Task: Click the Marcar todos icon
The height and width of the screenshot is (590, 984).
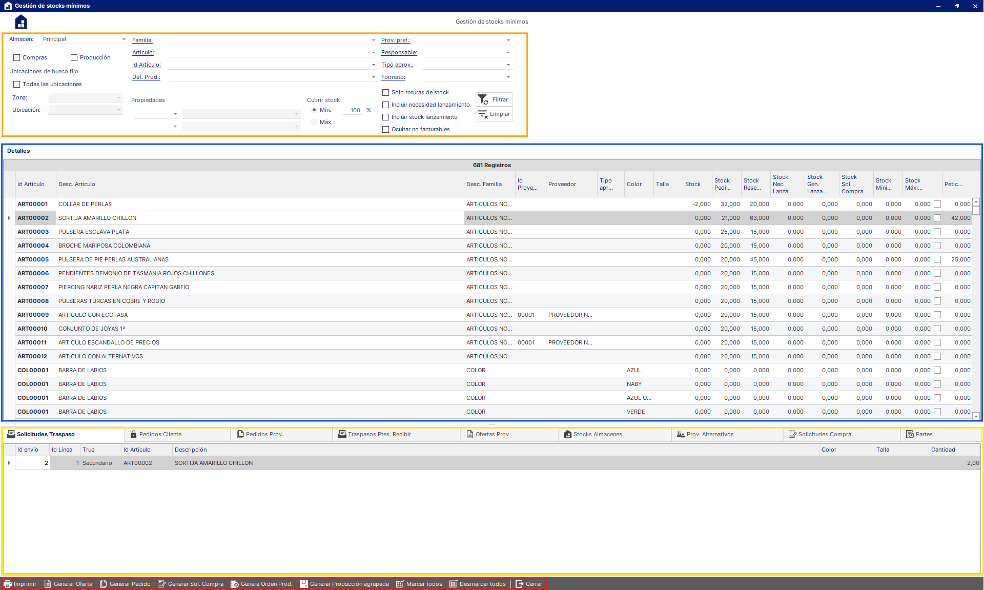Action: tap(400, 584)
